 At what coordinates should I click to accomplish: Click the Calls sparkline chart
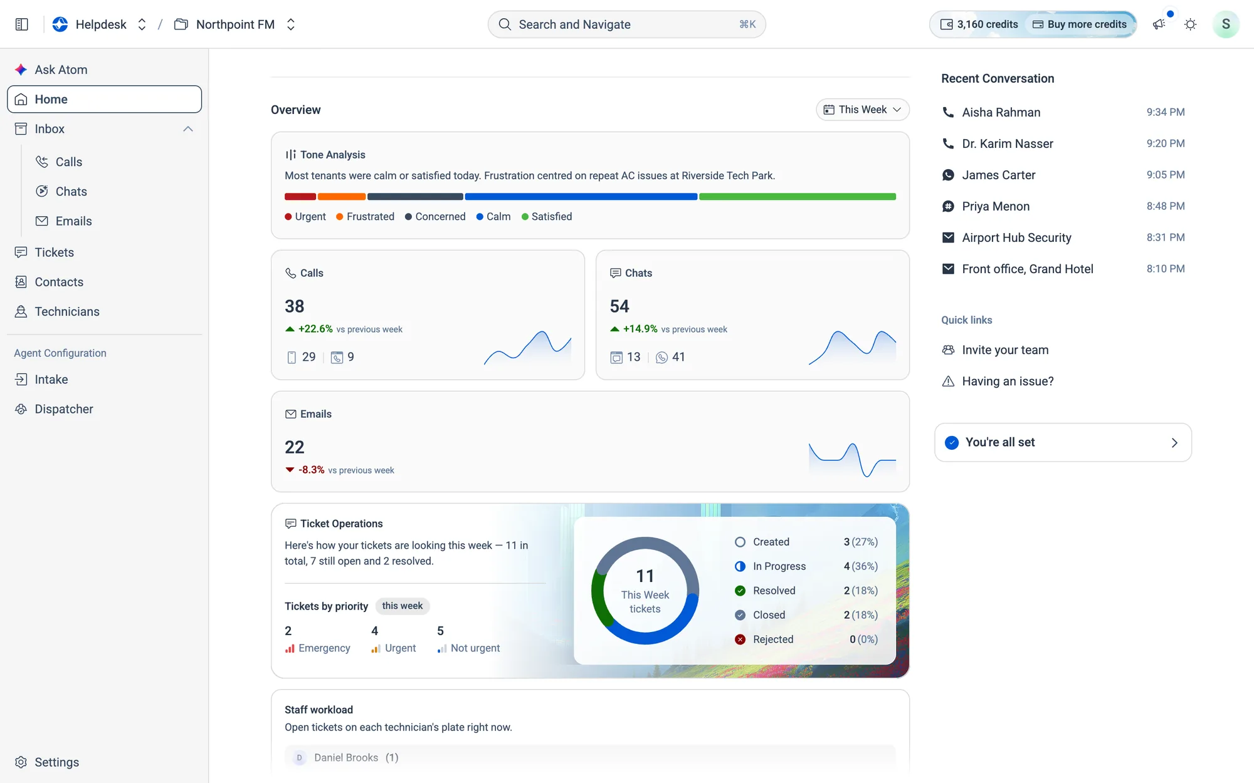pyautogui.click(x=527, y=348)
